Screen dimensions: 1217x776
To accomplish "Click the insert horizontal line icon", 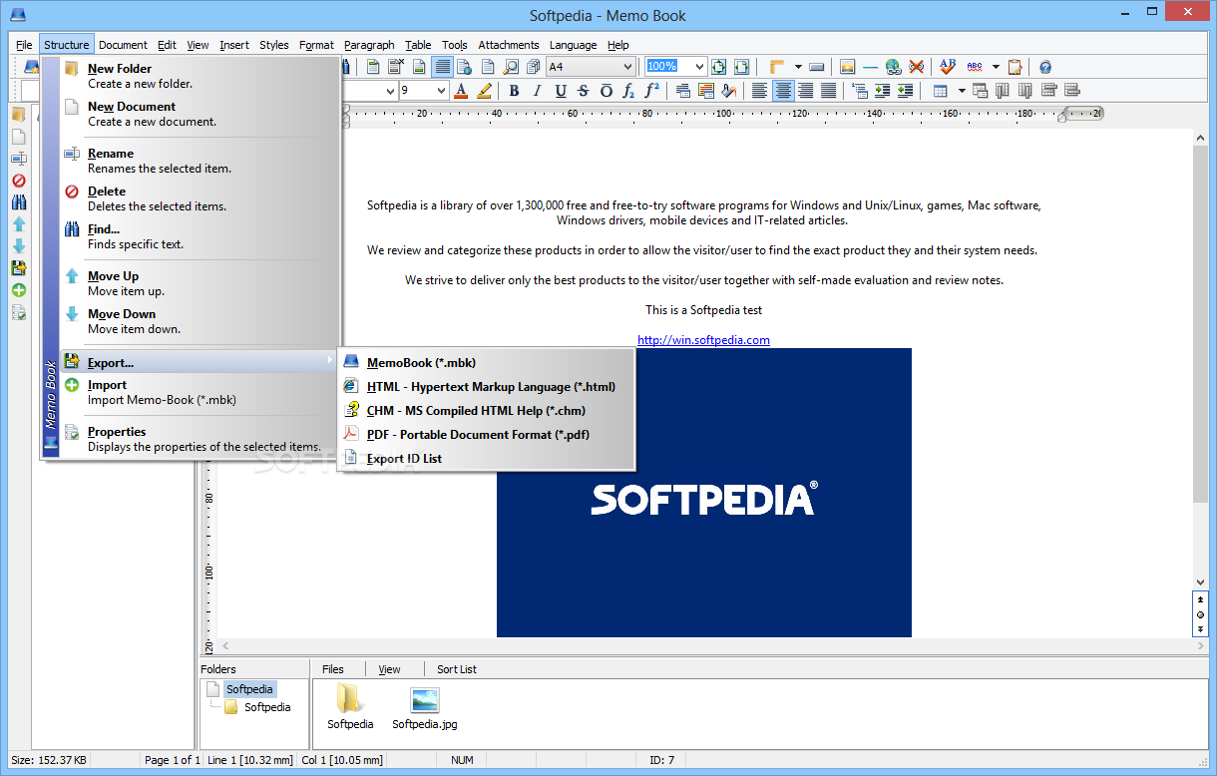I will click(870, 67).
